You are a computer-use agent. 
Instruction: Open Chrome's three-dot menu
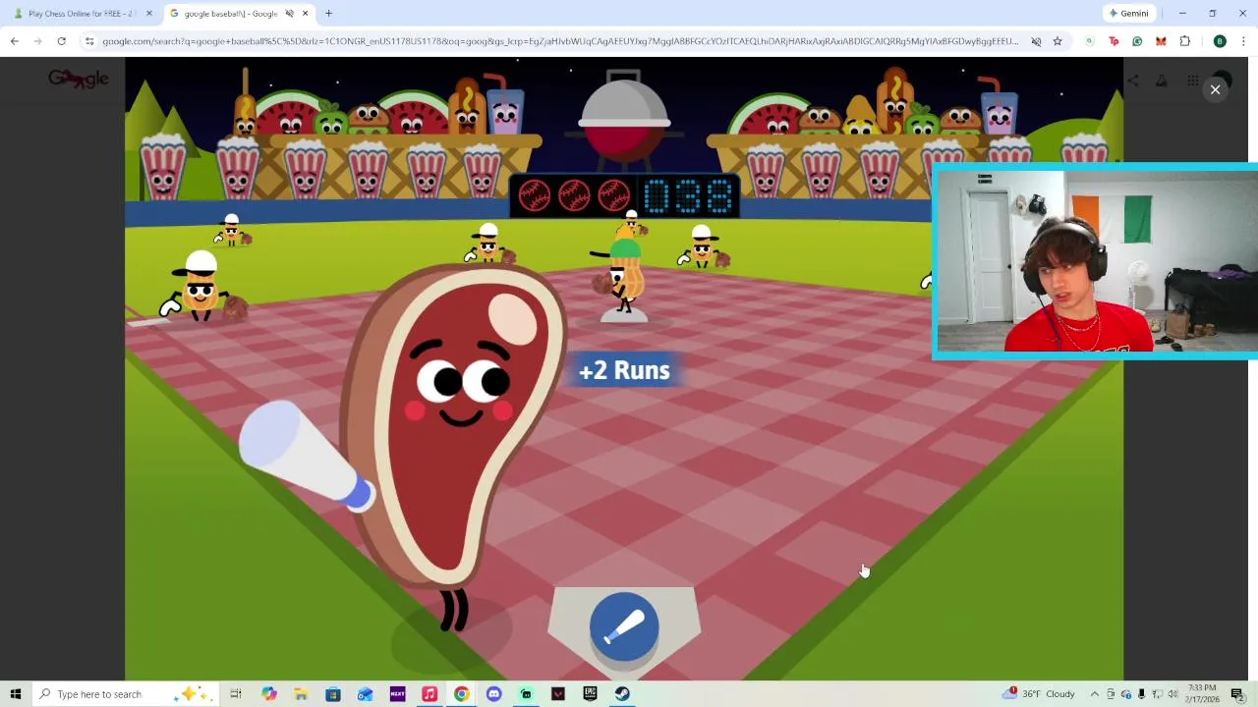click(x=1243, y=41)
